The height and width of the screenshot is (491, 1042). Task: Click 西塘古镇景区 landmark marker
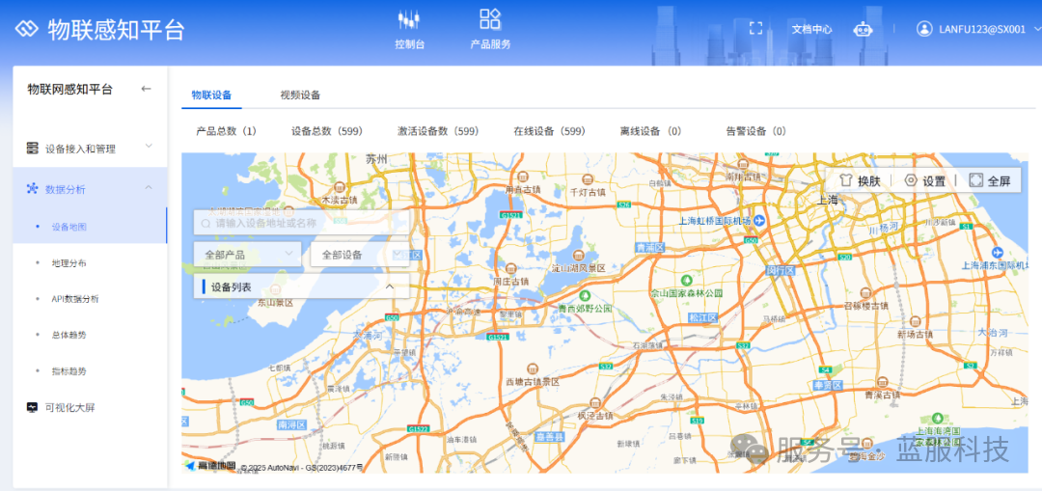(x=532, y=368)
